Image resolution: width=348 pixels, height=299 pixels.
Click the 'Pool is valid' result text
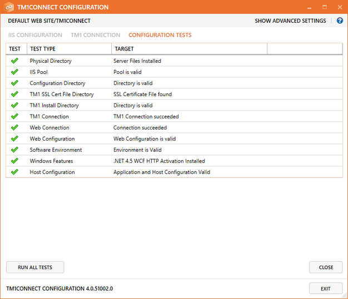(x=127, y=72)
